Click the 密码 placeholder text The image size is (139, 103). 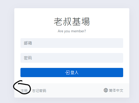(x=28, y=58)
